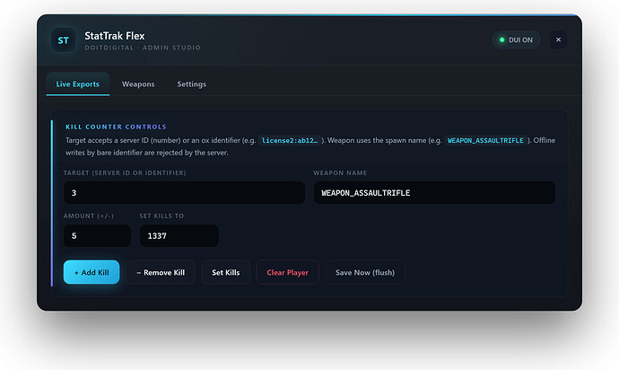Click the red Clear Player button
619x370 pixels.
287,272
